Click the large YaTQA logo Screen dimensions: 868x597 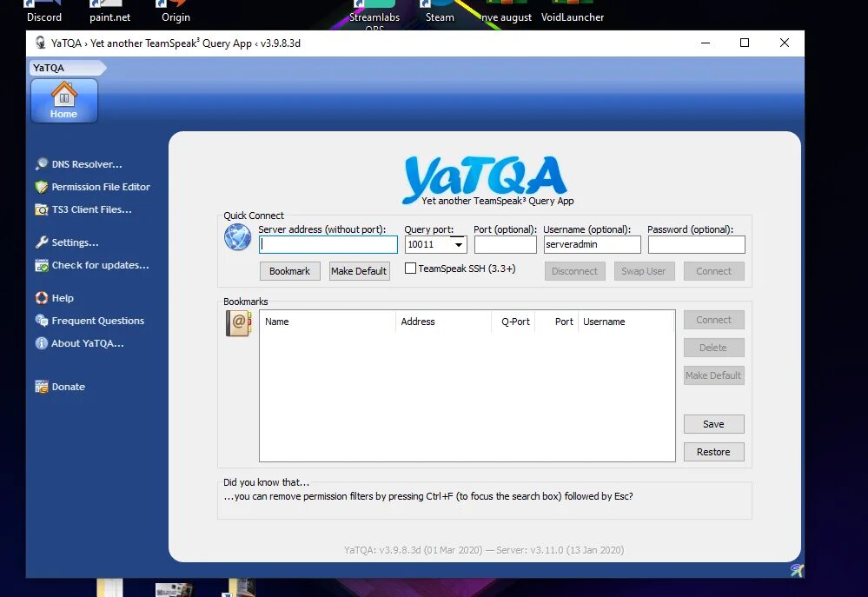pyautogui.click(x=486, y=180)
